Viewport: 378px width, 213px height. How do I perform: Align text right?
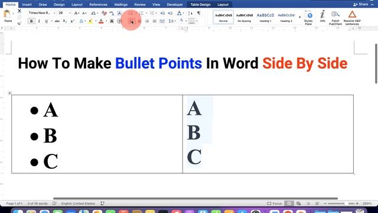coord(147,21)
